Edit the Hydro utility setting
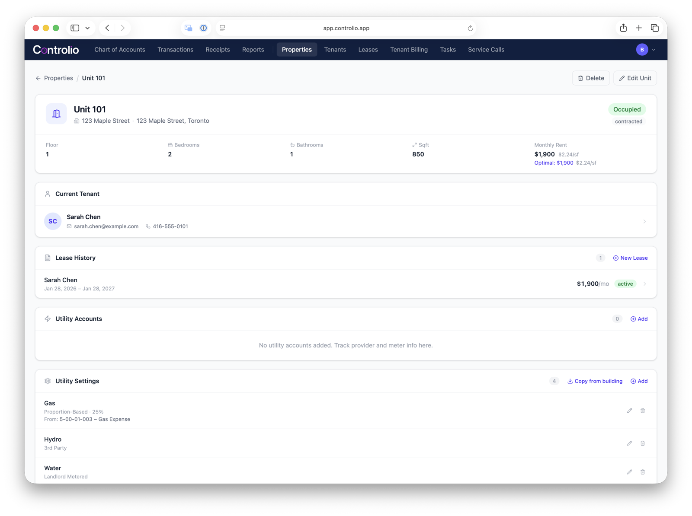 (x=629, y=443)
